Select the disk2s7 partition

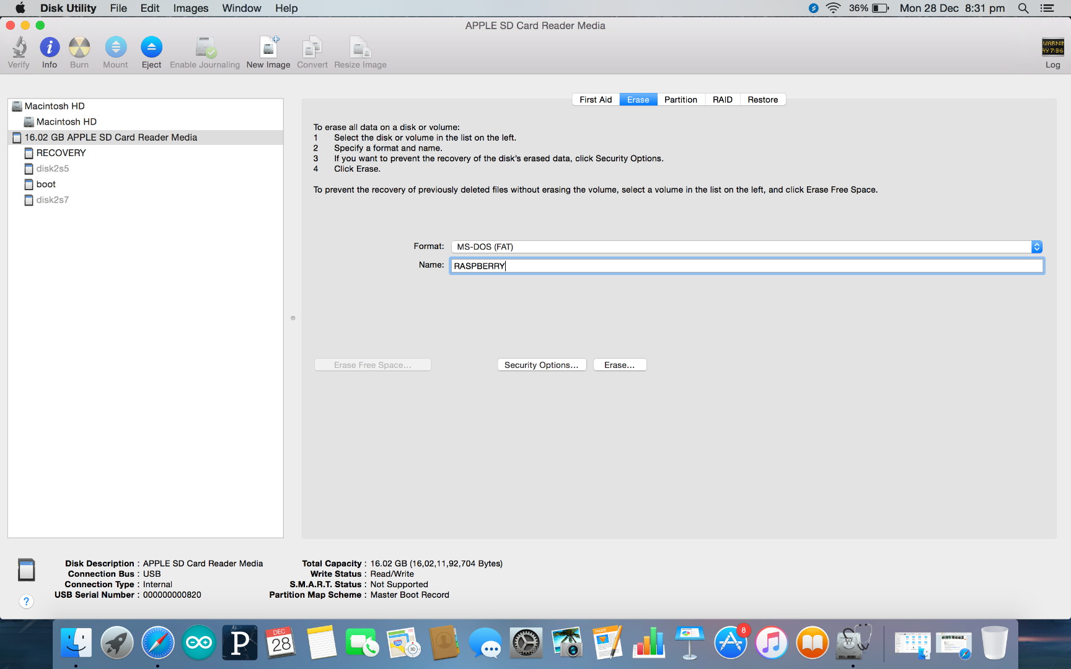146,199
